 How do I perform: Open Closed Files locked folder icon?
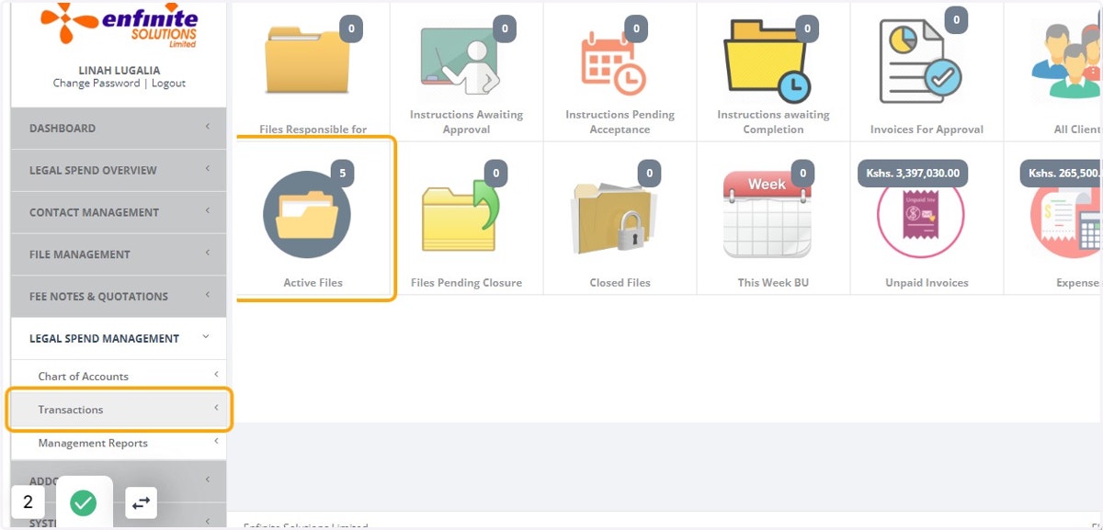pyautogui.click(x=613, y=217)
